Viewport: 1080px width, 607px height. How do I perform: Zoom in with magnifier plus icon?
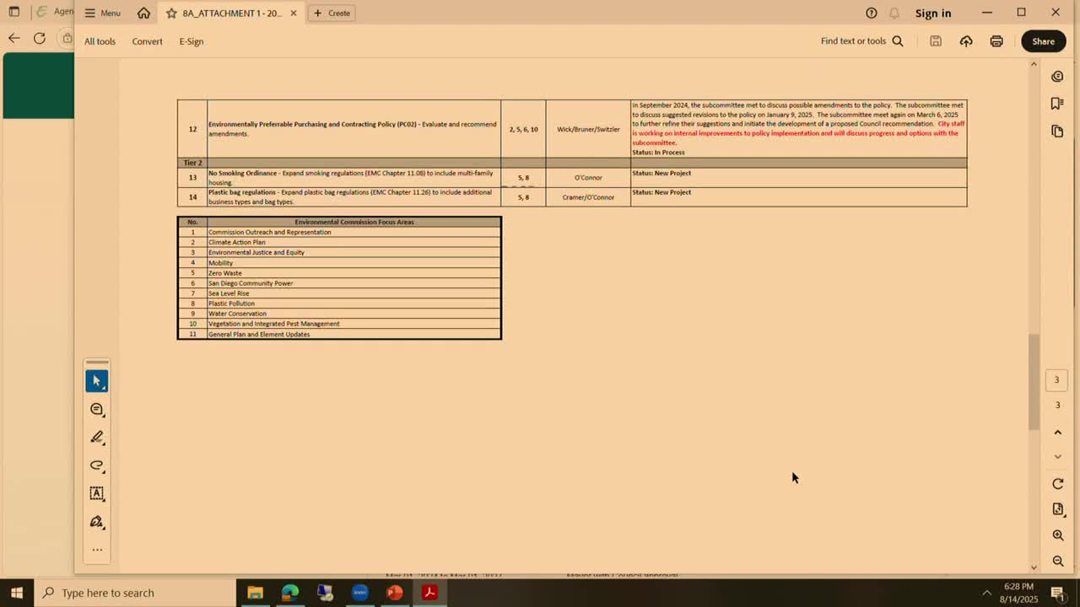point(1057,535)
